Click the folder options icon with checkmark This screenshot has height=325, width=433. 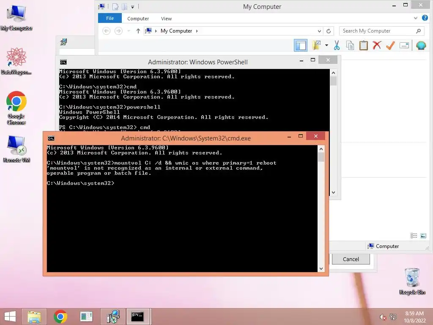pos(316,45)
